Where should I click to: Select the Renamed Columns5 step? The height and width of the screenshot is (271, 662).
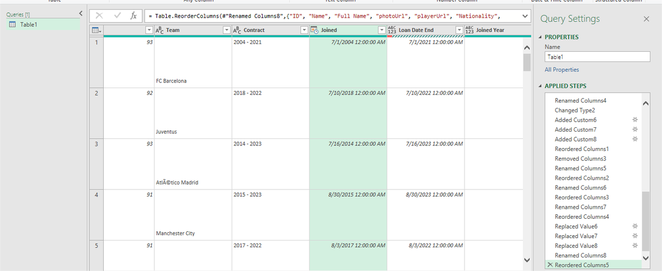tap(580, 168)
